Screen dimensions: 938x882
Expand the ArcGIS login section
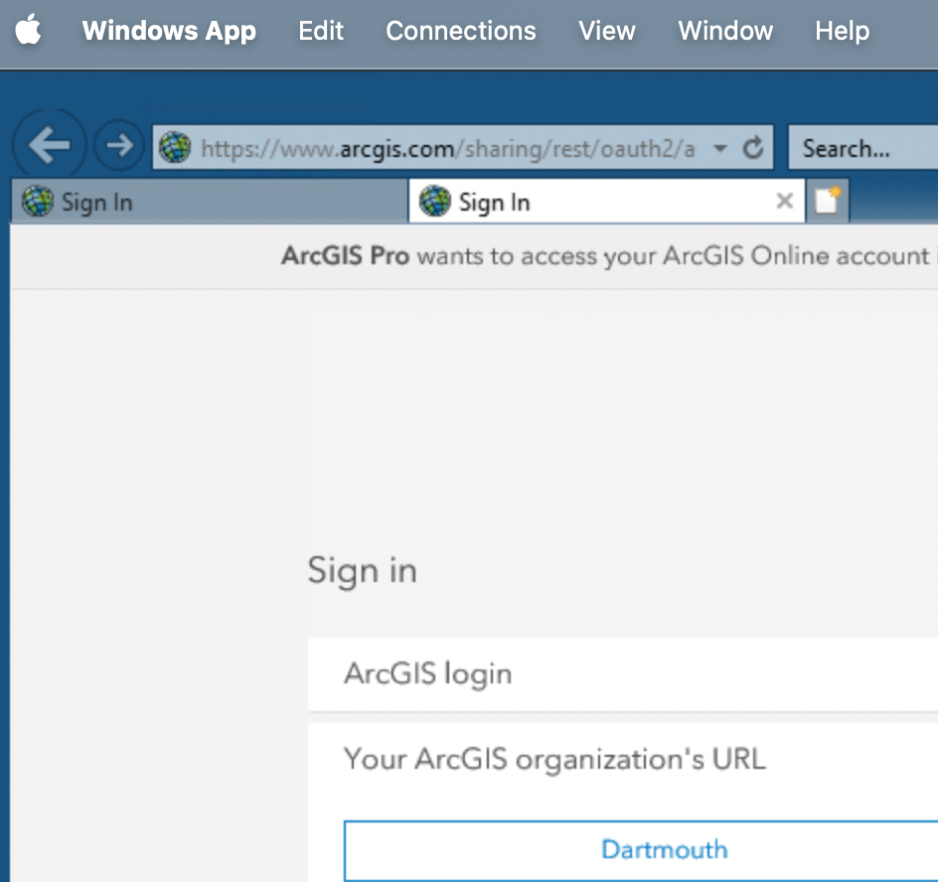pos(623,673)
